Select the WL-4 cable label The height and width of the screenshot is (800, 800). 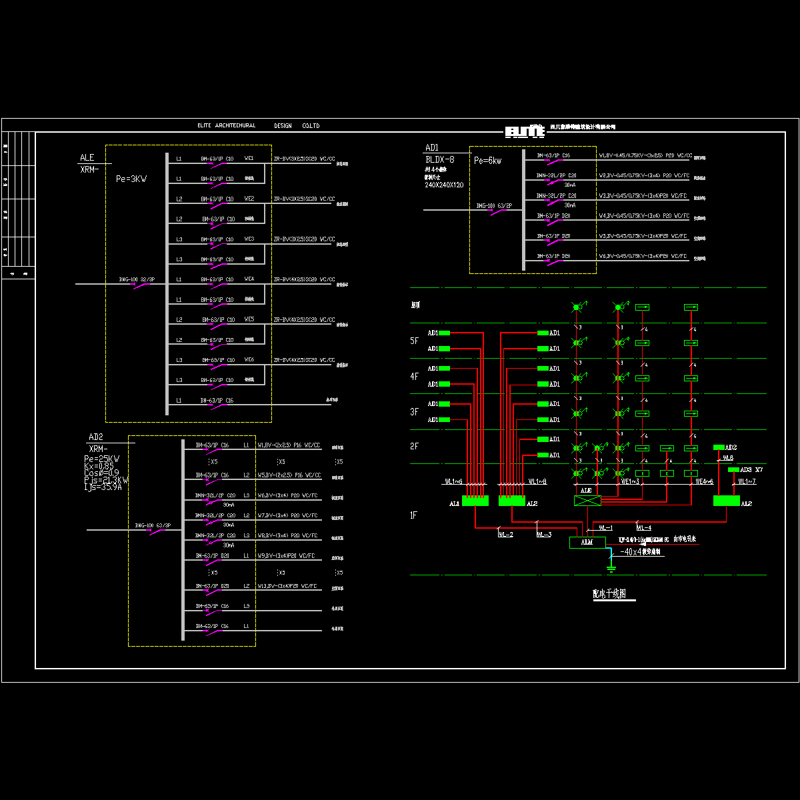click(643, 528)
